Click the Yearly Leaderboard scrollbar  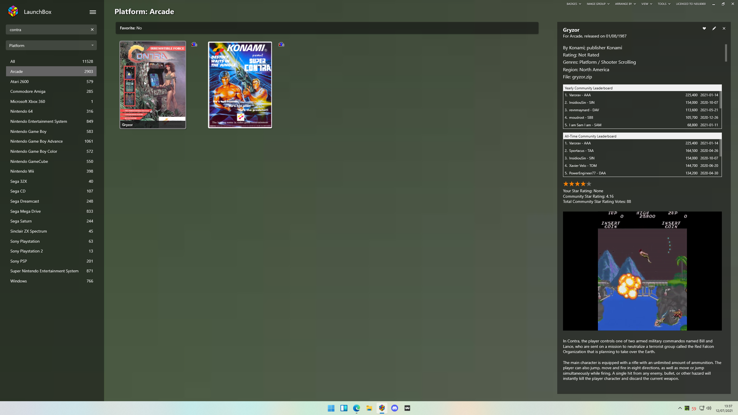tap(720, 100)
